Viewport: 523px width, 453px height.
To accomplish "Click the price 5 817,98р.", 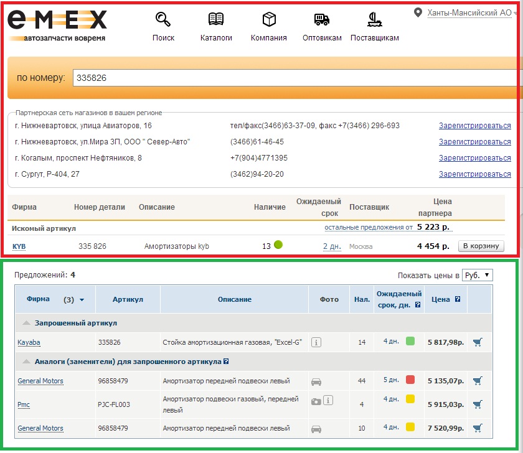I will pos(446,342).
